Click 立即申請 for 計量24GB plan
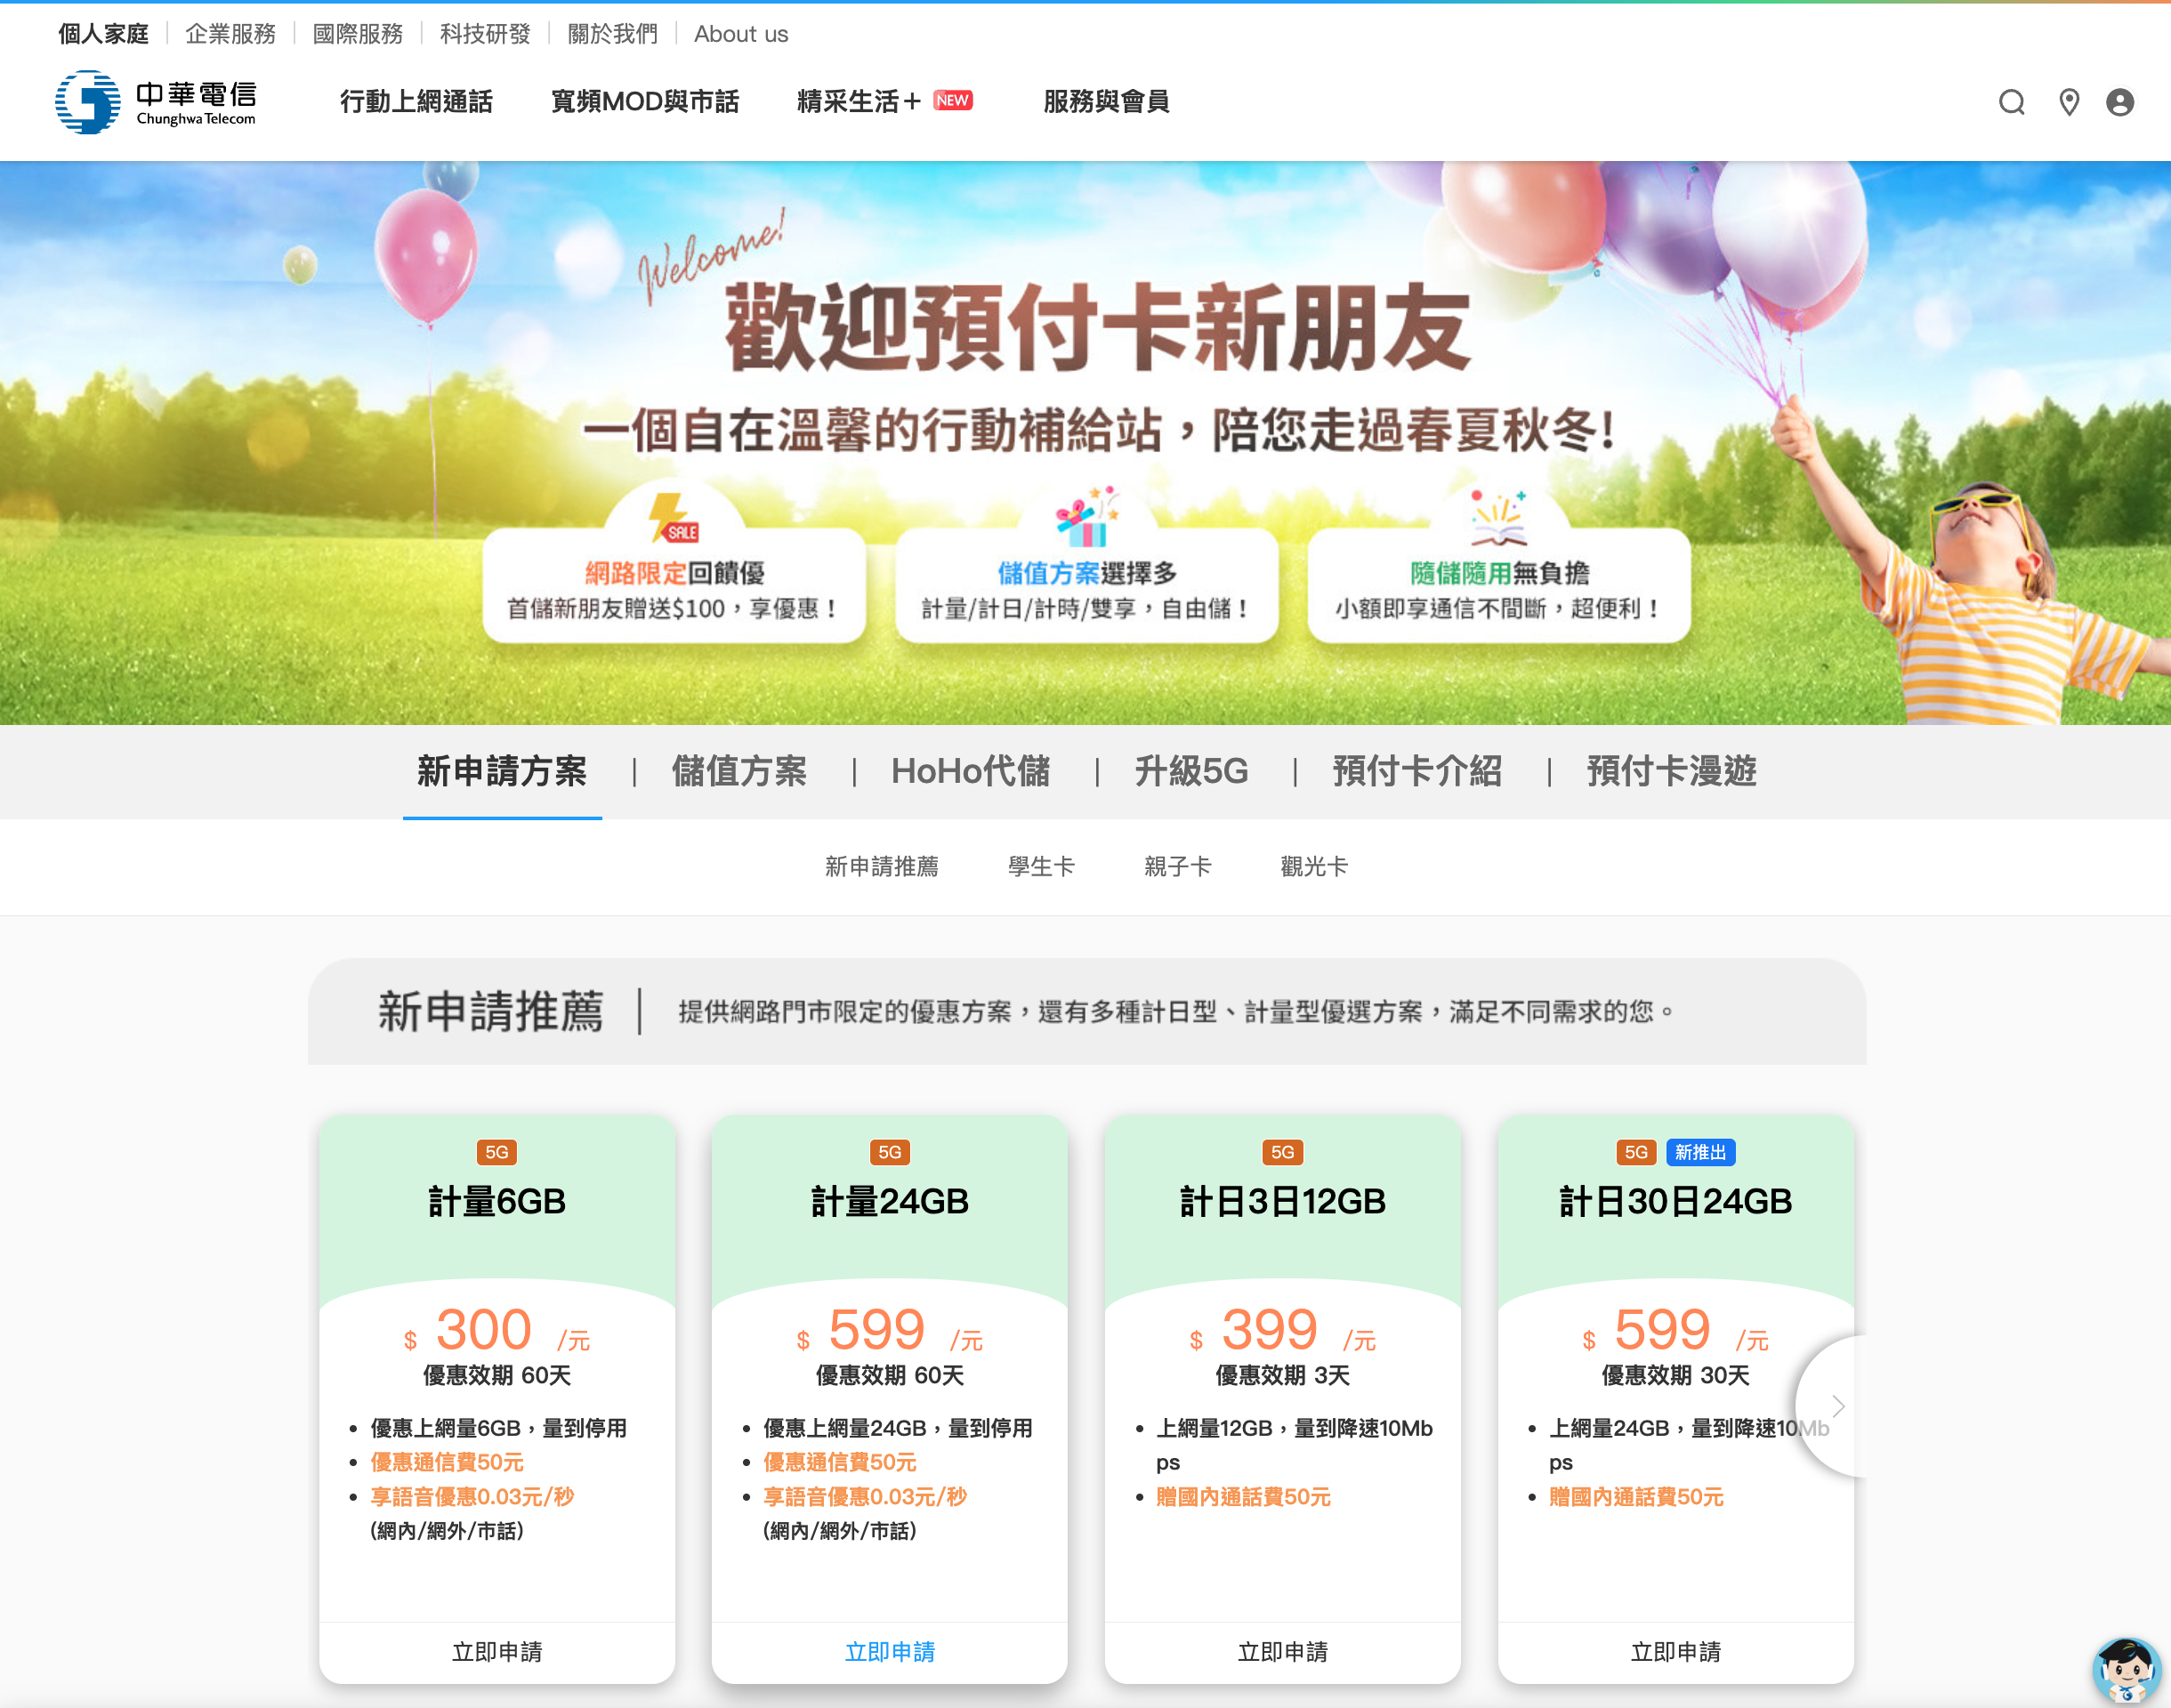 pyautogui.click(x=890, y=1651)
